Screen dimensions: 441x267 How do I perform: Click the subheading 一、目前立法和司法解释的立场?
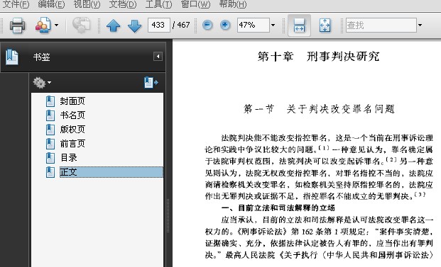coord(278,208)
